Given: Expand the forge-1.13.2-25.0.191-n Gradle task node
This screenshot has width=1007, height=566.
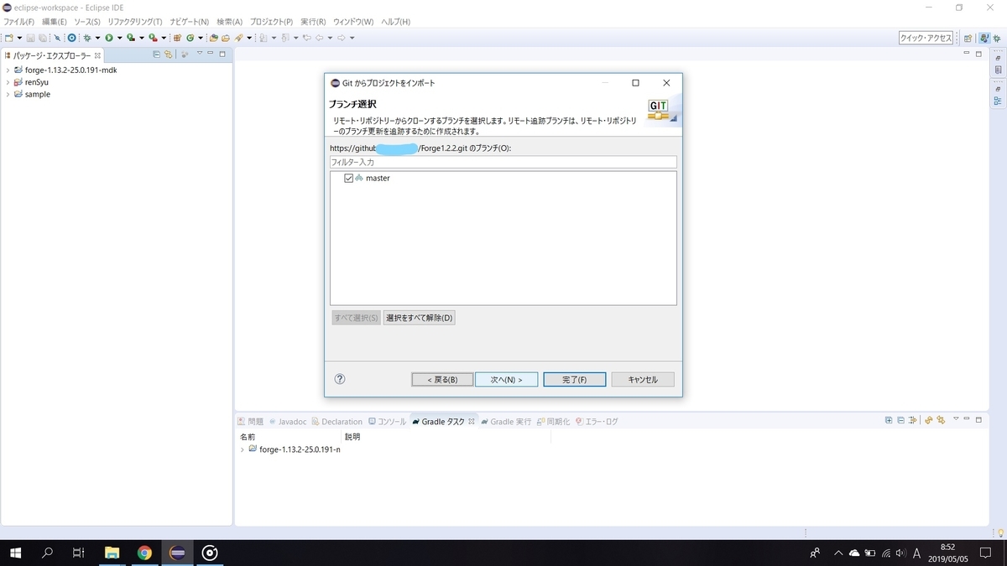Looking at the screenshot, I should (243, 449).
